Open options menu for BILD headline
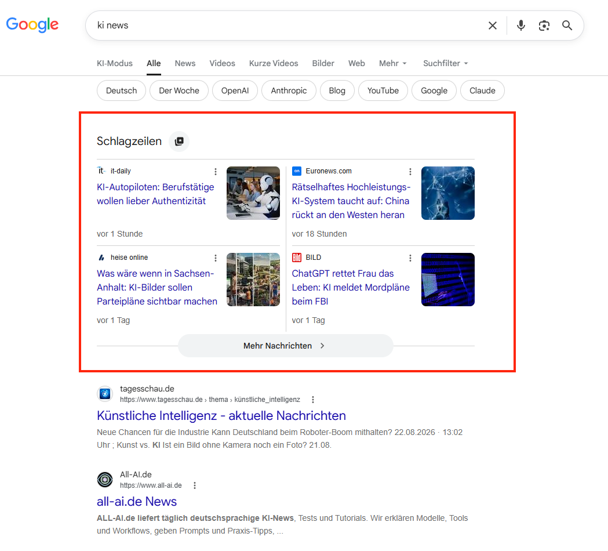The height and width of the screenshot is (551, 608). (410, 258)
